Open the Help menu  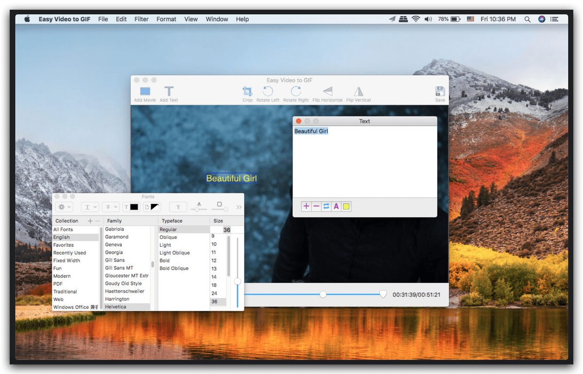pos(242,19)
